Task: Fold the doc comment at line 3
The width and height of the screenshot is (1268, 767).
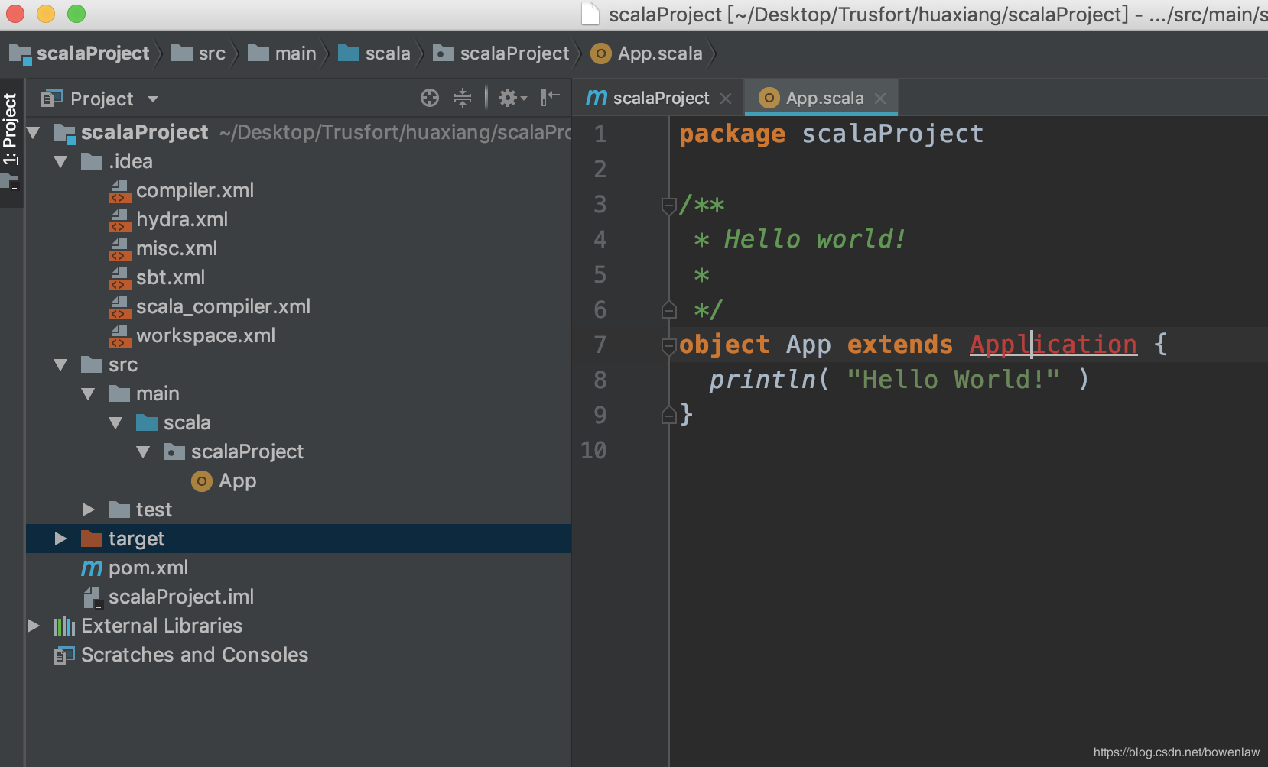Action: point(668,206)
